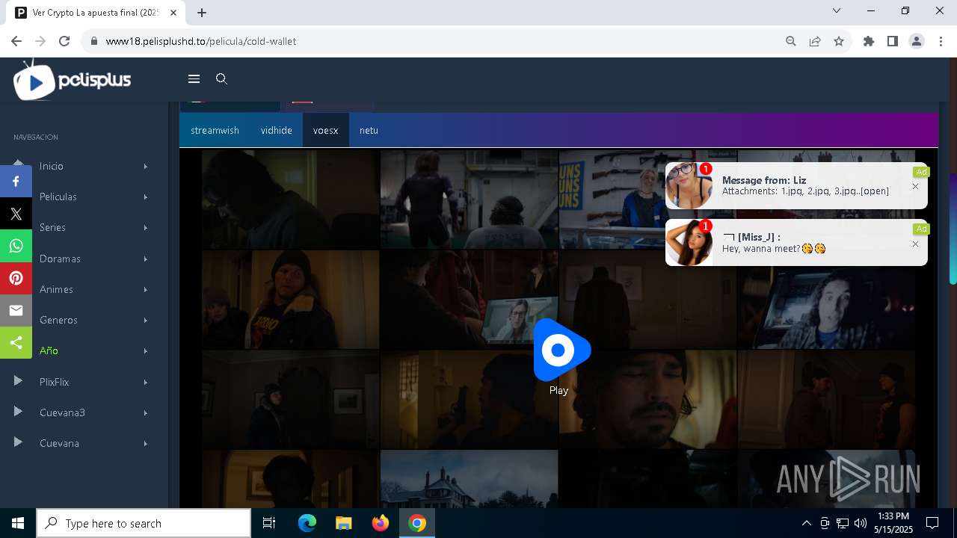Select the vidhide server tab
Image resolution: width=957 pixels, height=538 pixels.
(277, 130)
